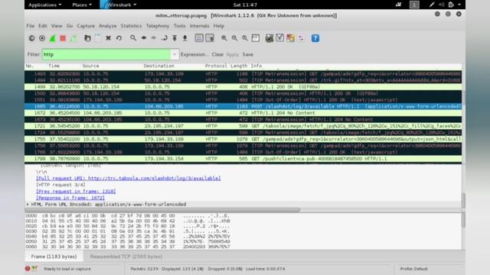Open the blue Help icon
This screenshot has width=490, height=275.
tap(315, 38)
